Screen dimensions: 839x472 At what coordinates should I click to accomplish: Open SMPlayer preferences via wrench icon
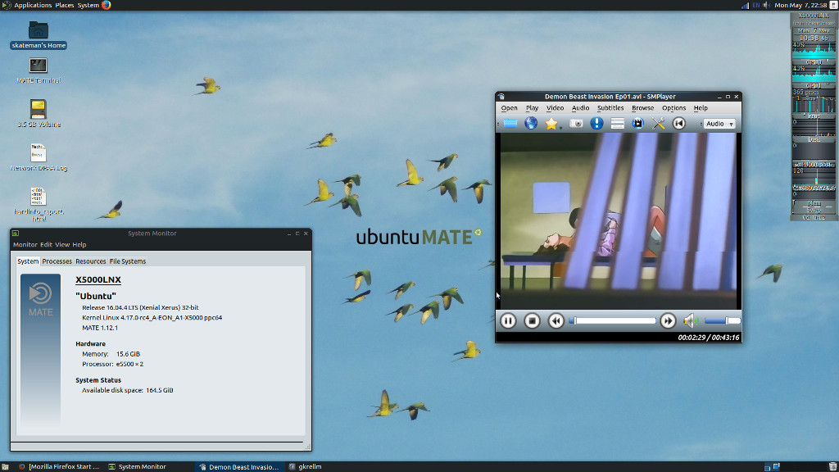click(x=659, y=124)
